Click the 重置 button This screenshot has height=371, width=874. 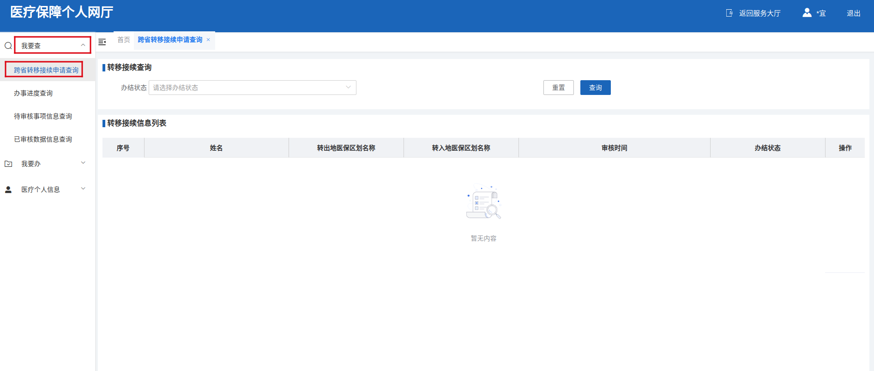559,88
